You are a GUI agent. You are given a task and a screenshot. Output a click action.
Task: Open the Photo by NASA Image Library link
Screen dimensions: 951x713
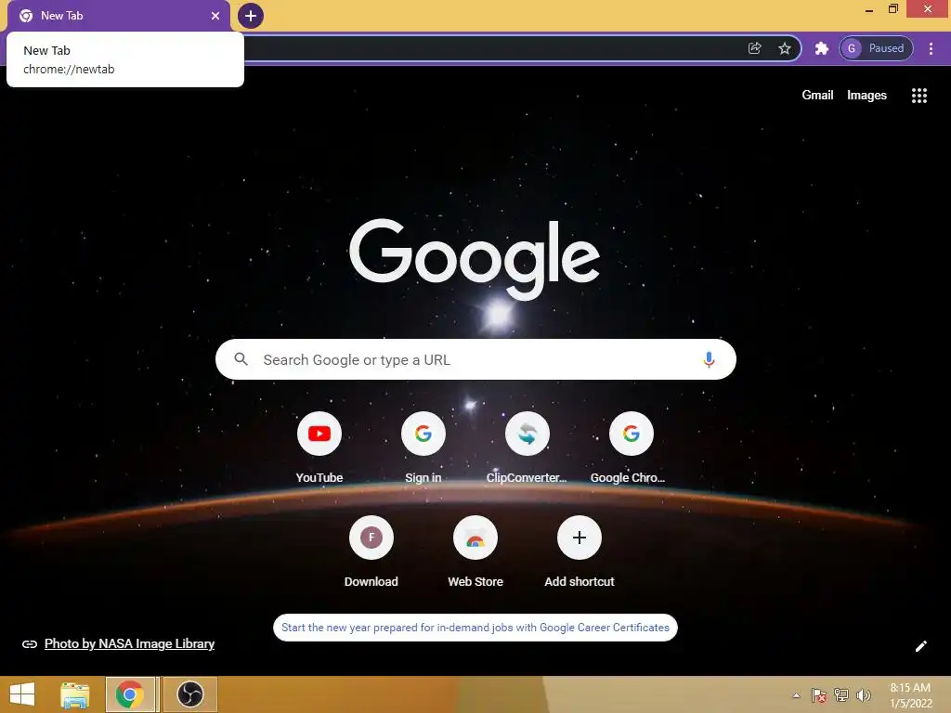point(129,644)
